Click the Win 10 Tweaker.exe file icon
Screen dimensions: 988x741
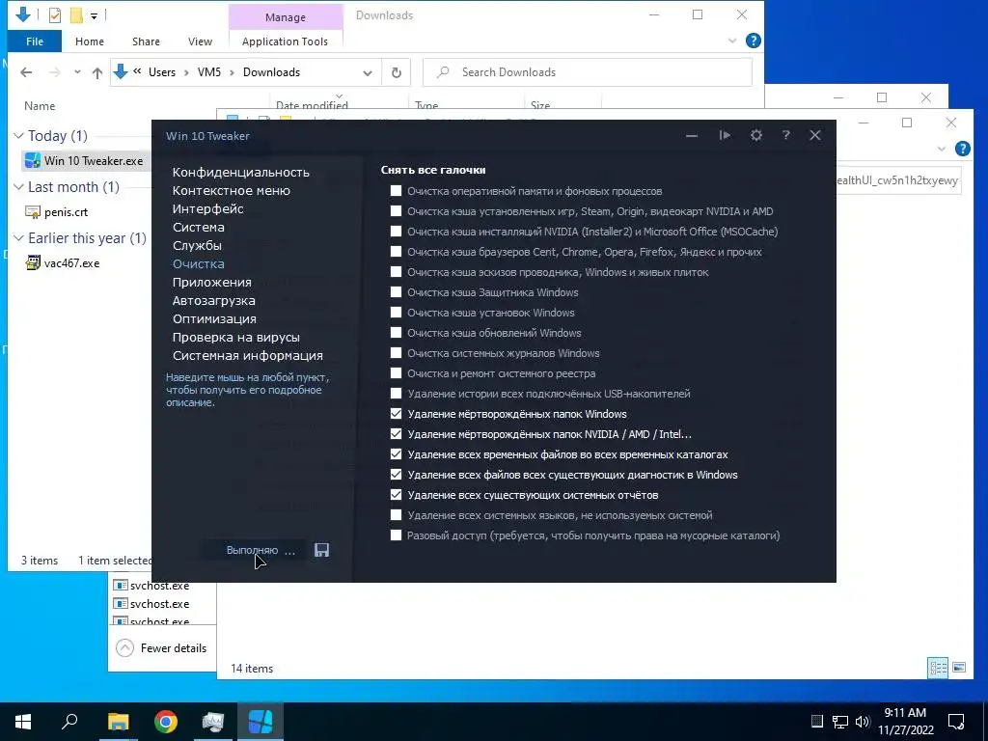(x=33, y=161)
